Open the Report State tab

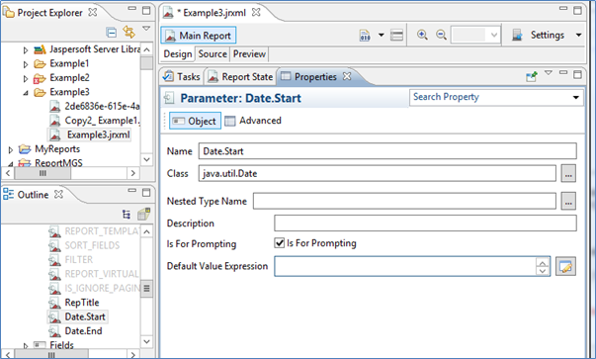(x=240, y=77)
